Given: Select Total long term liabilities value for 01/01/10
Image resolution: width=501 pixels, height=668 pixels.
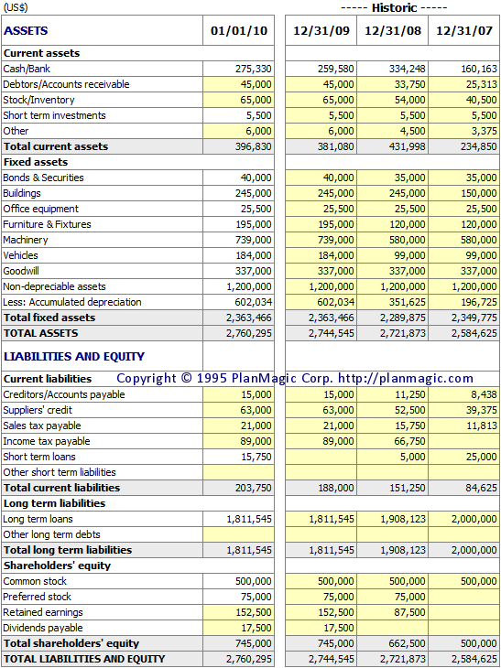Looking at the screenshot, I should point(239,550).
